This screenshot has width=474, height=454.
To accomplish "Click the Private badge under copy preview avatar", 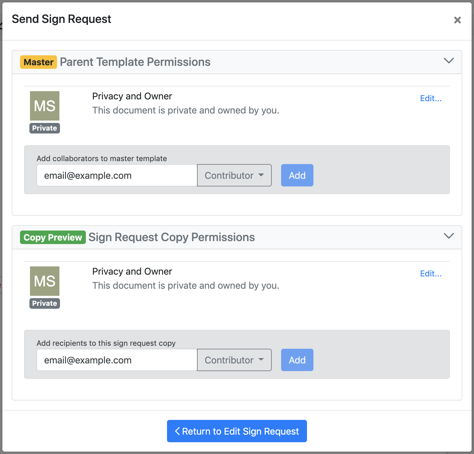I will pos(45,303).
